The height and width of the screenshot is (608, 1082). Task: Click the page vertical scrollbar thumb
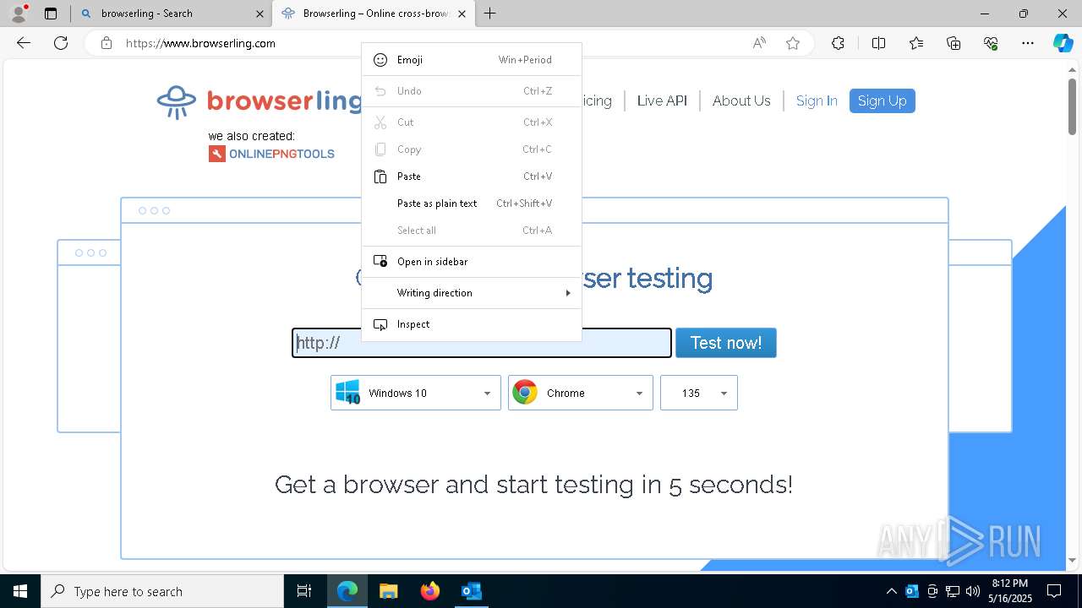click(x=1072, y=106)
